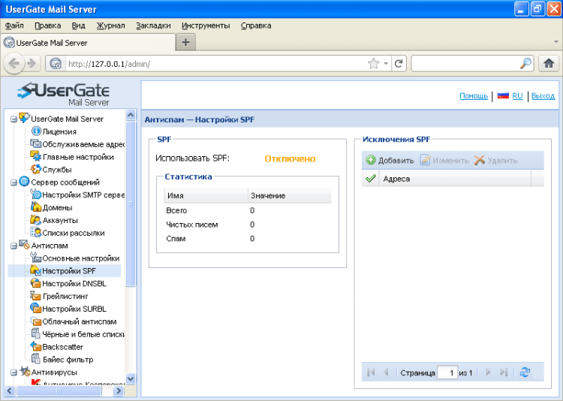The image size is (563, 401).
Task: Click the Службы icon in tree
Action: 35,169
